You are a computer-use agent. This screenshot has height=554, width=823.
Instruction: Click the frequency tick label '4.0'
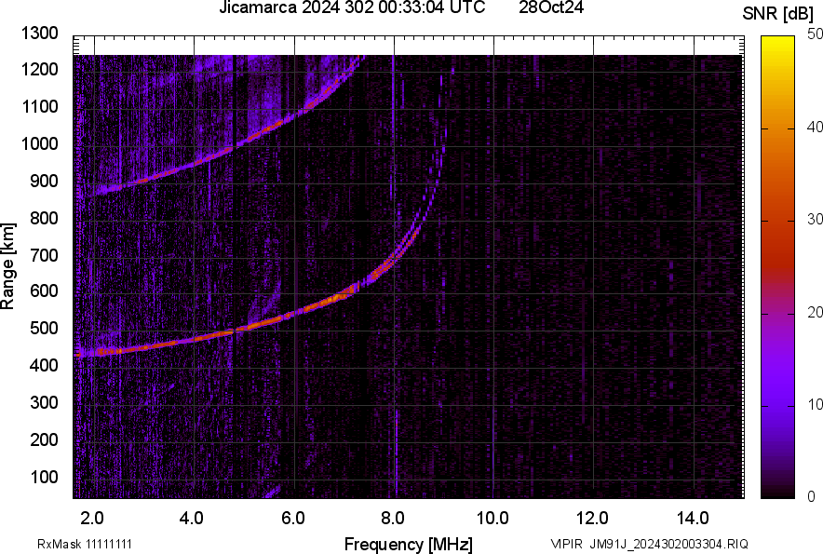(x=191, y=519)
